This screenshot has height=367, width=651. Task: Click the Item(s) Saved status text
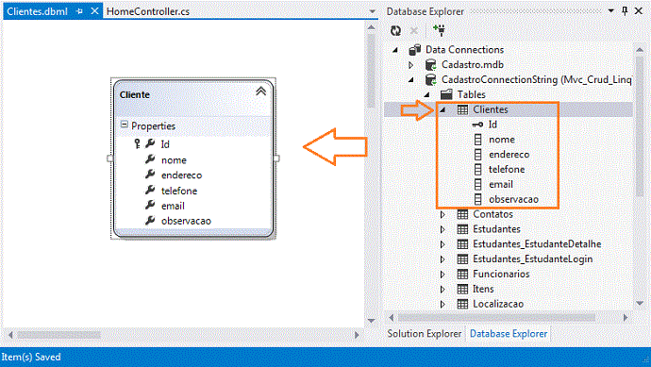coord(31,357)
